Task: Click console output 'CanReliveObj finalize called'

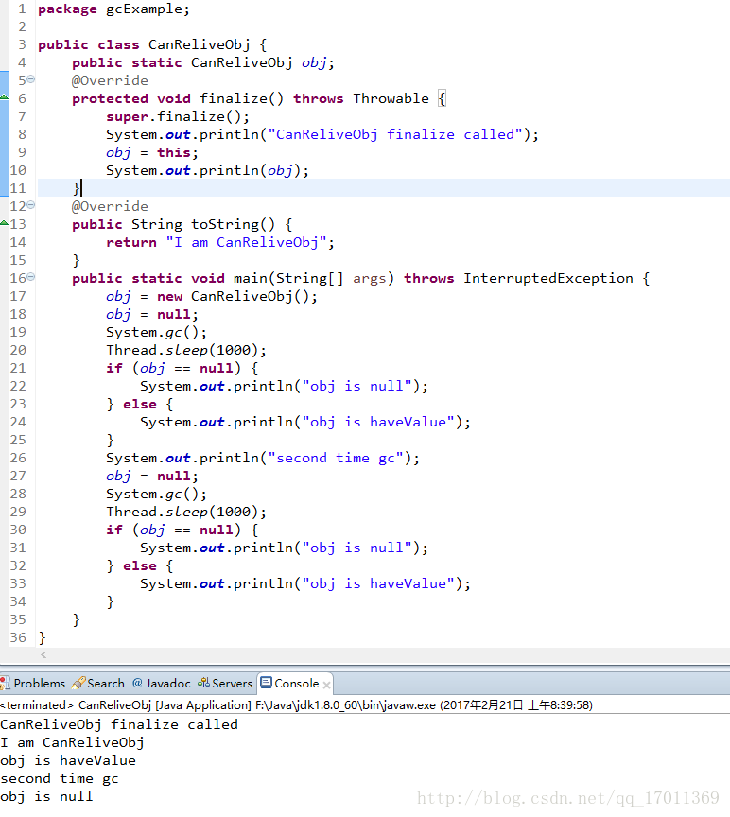Action: [x=119, y=724]
